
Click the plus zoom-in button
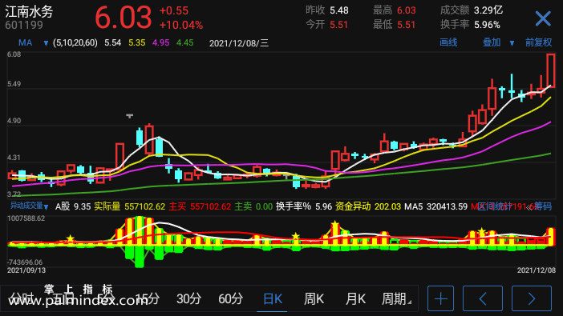coord(440,298)
